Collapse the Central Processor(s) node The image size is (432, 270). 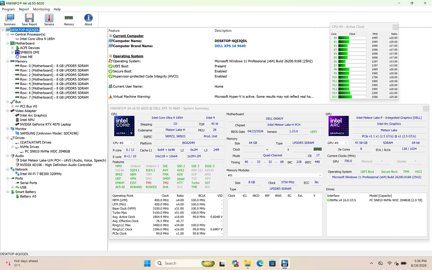[x=8, y=35]
